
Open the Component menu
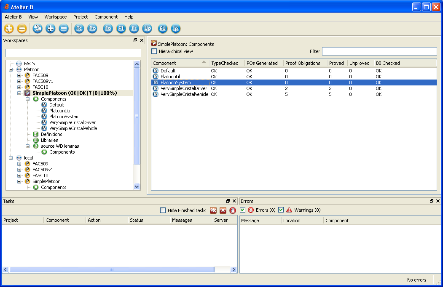[x=106, y=17]
